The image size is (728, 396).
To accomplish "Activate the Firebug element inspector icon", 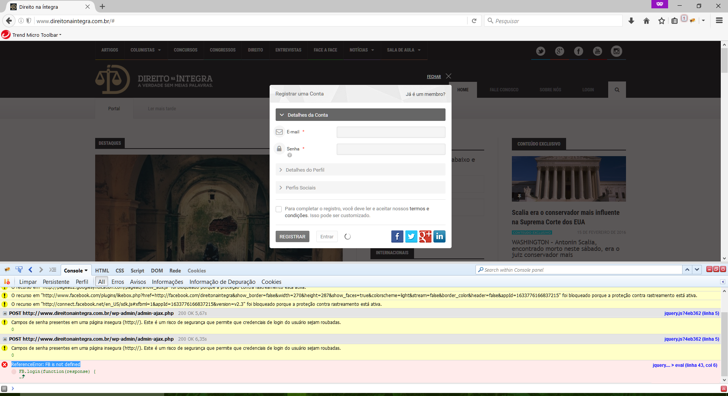I will tap(19, 270).
